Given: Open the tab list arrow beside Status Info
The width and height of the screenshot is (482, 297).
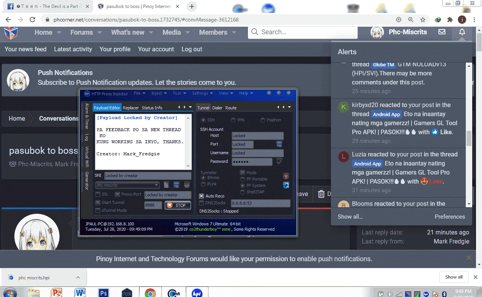Looking at the screenshot, I should click(x=190, y=107).
